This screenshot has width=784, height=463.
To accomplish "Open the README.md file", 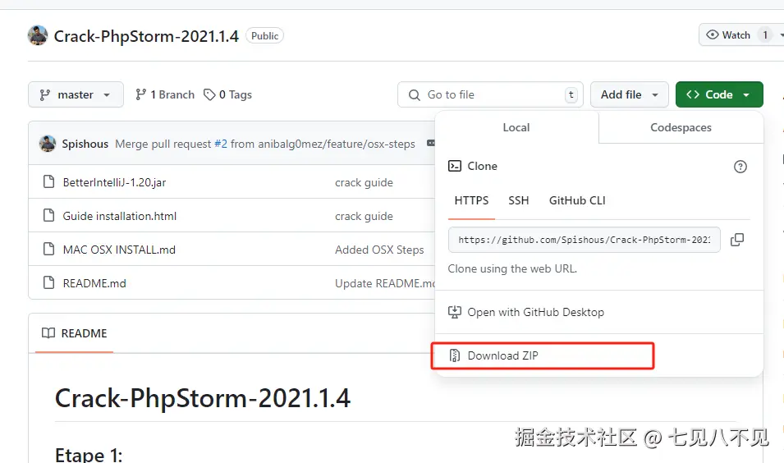I will point(94,283).
